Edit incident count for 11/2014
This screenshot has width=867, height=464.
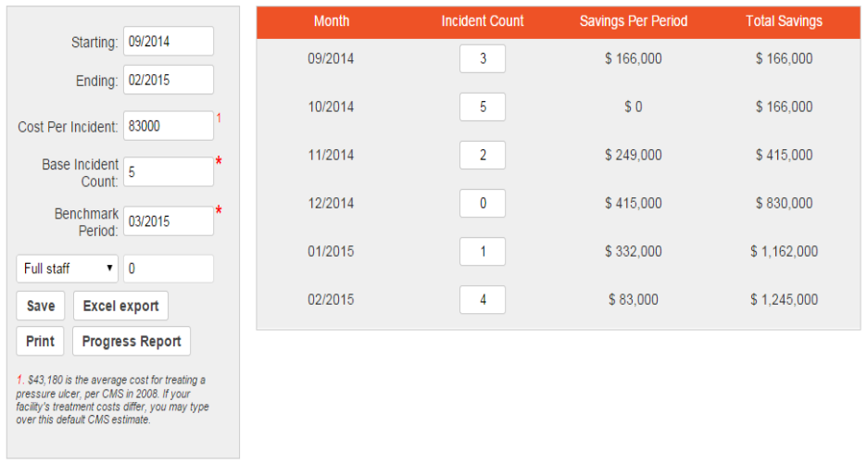[483, 155]
